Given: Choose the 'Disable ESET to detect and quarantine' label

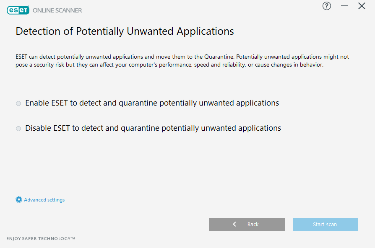Looking at the screenshot, I should click(x=153, y=128).
